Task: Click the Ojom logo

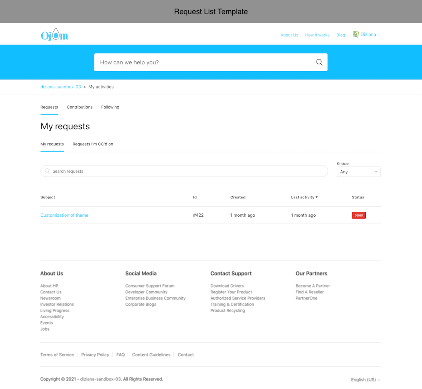Action: (54, 34)
